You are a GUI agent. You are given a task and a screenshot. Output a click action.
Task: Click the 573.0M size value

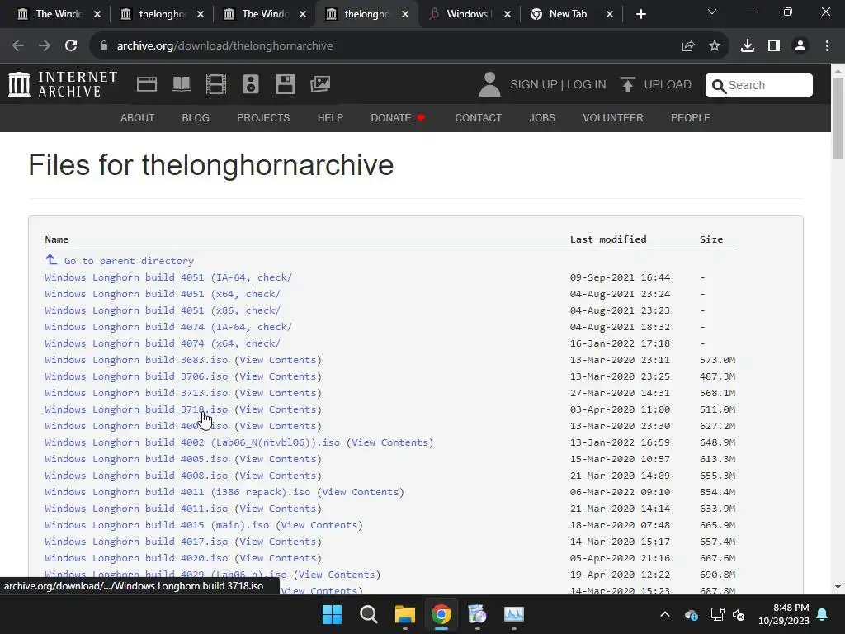tap(717, 360)
